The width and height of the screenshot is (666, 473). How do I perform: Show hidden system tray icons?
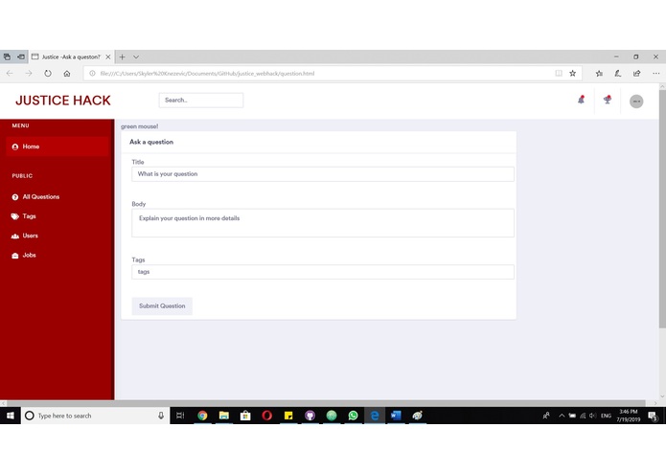(x=562, y=416)
